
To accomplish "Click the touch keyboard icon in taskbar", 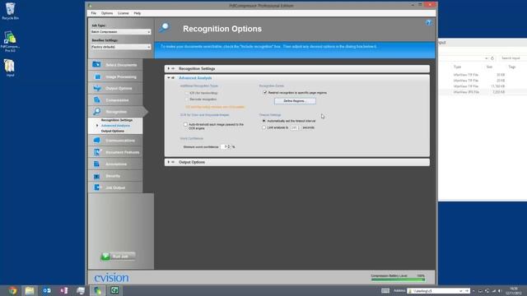I will [385, 290].
